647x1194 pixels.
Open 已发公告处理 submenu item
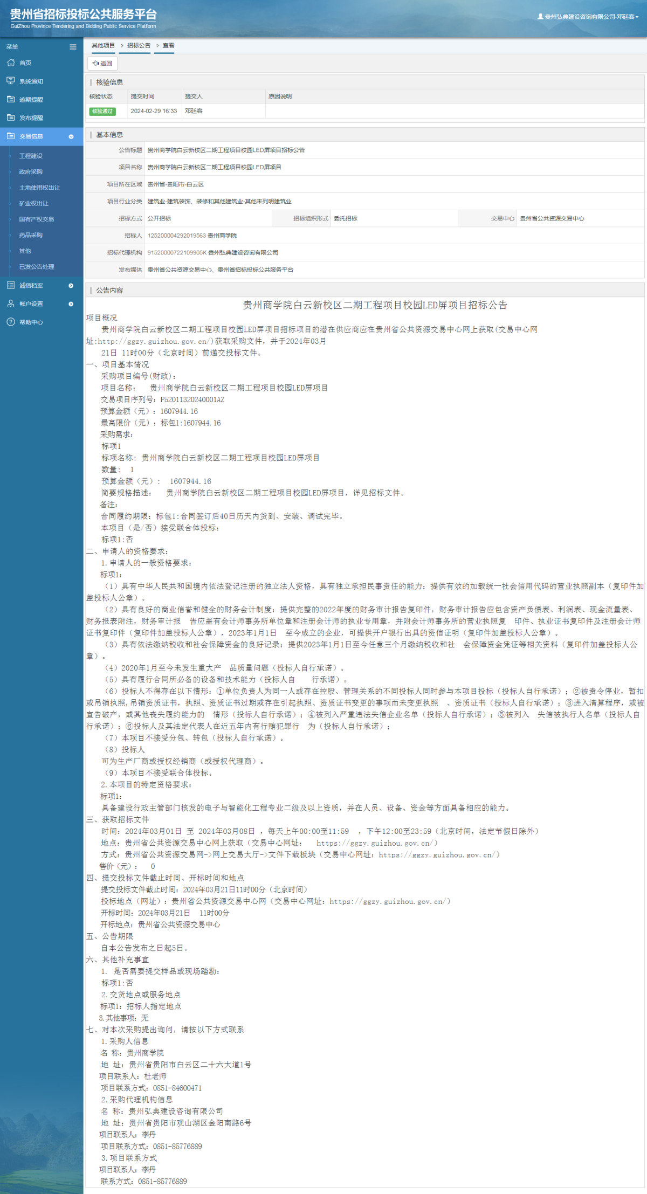[37, 267]
